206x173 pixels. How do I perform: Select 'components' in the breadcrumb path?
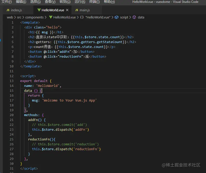coord(34,17)
